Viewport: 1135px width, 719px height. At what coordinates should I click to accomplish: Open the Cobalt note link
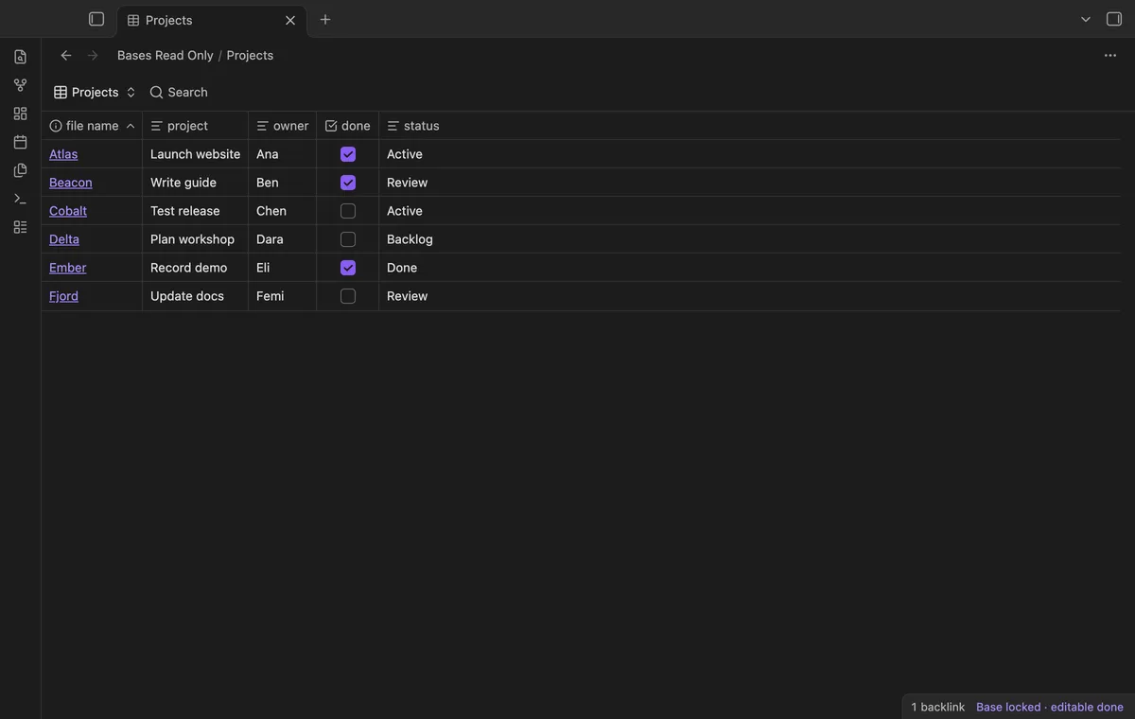click(68, 211)
